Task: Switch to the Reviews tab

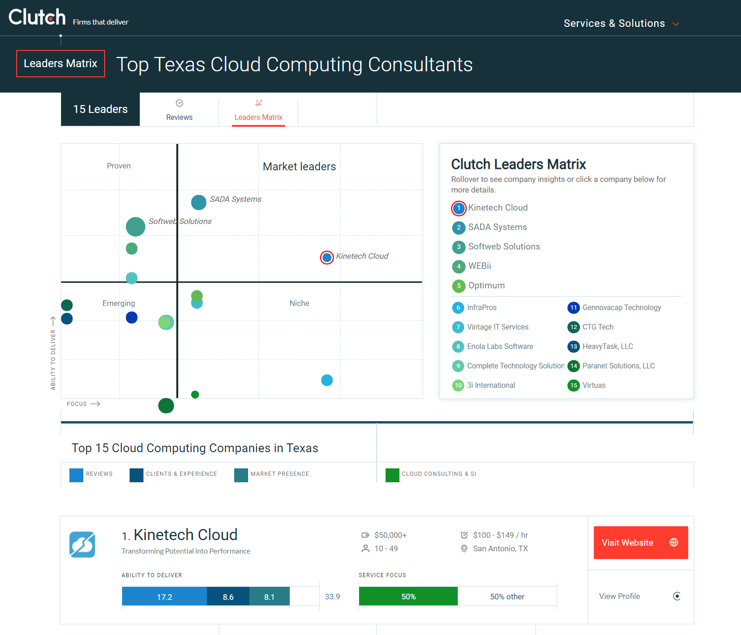Action: (179, 117)
